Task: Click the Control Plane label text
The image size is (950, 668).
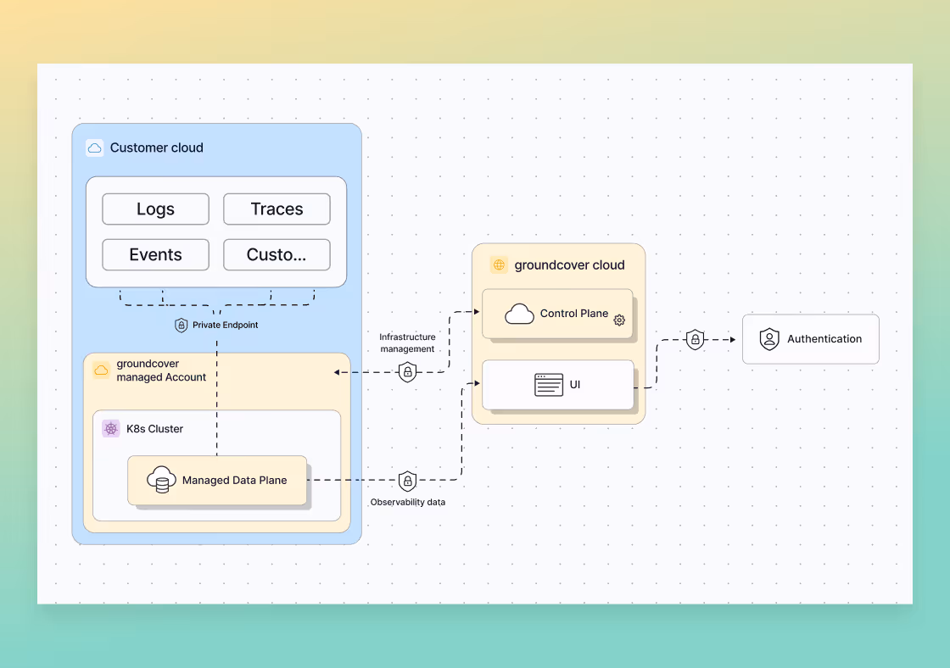Action: coord(574,313)
